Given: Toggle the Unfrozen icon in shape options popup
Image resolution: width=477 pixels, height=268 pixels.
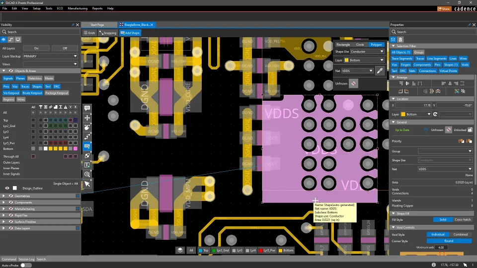Looking at the screenshot, I should tap(353, 83).
